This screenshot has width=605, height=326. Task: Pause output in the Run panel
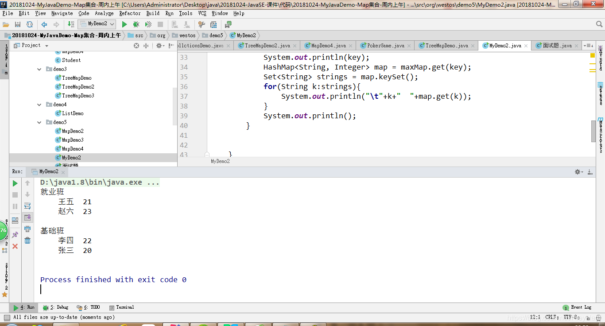pyautogui.click(x=15, y=206)
